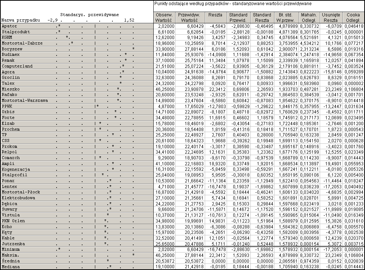Select Agora deleted residual -15,6146
This screenshot has height=270, width=365.
click(332, 72)
